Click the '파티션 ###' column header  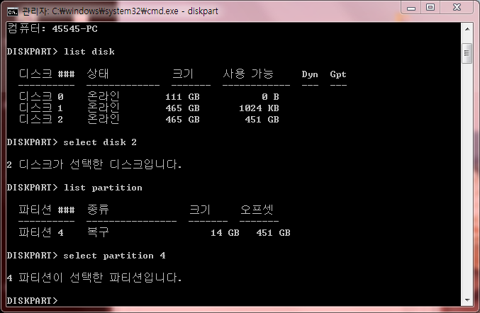tap(47, 210)
